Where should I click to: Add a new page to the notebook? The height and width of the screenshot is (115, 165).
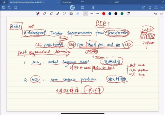click(144, 8)
